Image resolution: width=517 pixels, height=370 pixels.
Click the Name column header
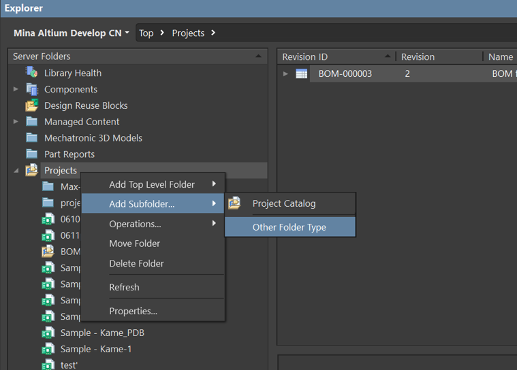pyautogui.click(x=500, y=56)
